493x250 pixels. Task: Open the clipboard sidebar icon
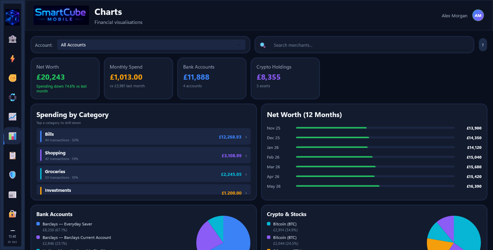point(12,155)
